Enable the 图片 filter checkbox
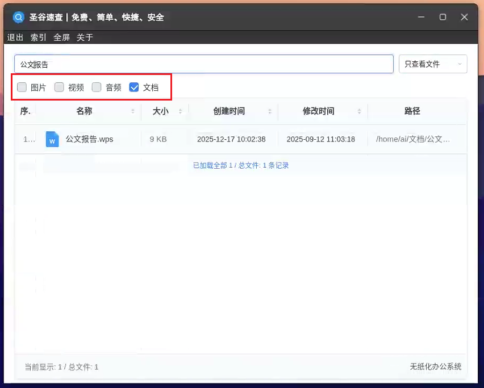Image resolution: width=484 pixels, height=388 pixels. point(22,87)
